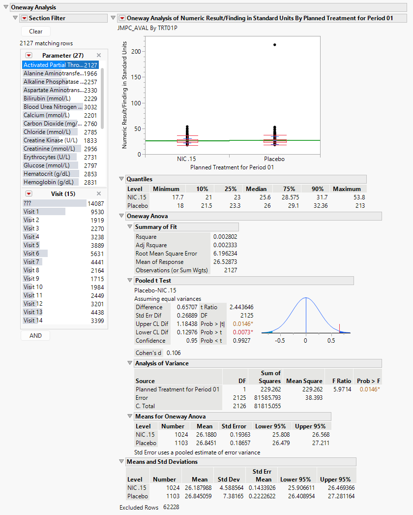Collapse the Summary of Fit section
Viewport: 413px width, 515px height.
(130, 227)
